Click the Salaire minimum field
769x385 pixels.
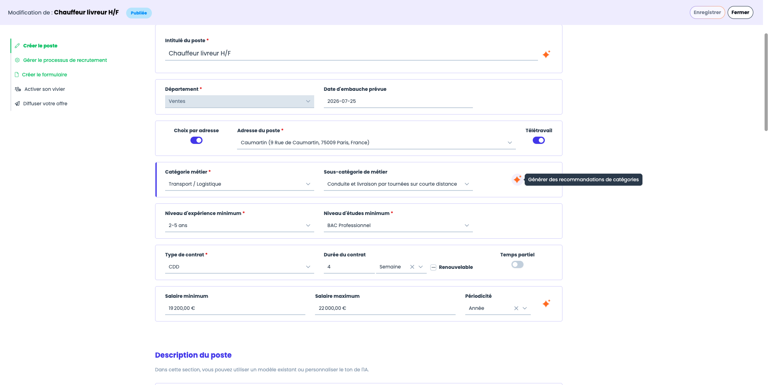pos(235,308)
